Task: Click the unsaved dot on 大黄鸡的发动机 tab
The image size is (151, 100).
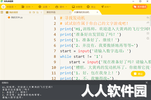Action: click(97, 12)
